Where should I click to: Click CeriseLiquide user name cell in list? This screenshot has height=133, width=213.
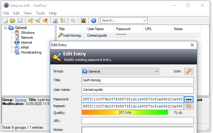click(97, 35)
